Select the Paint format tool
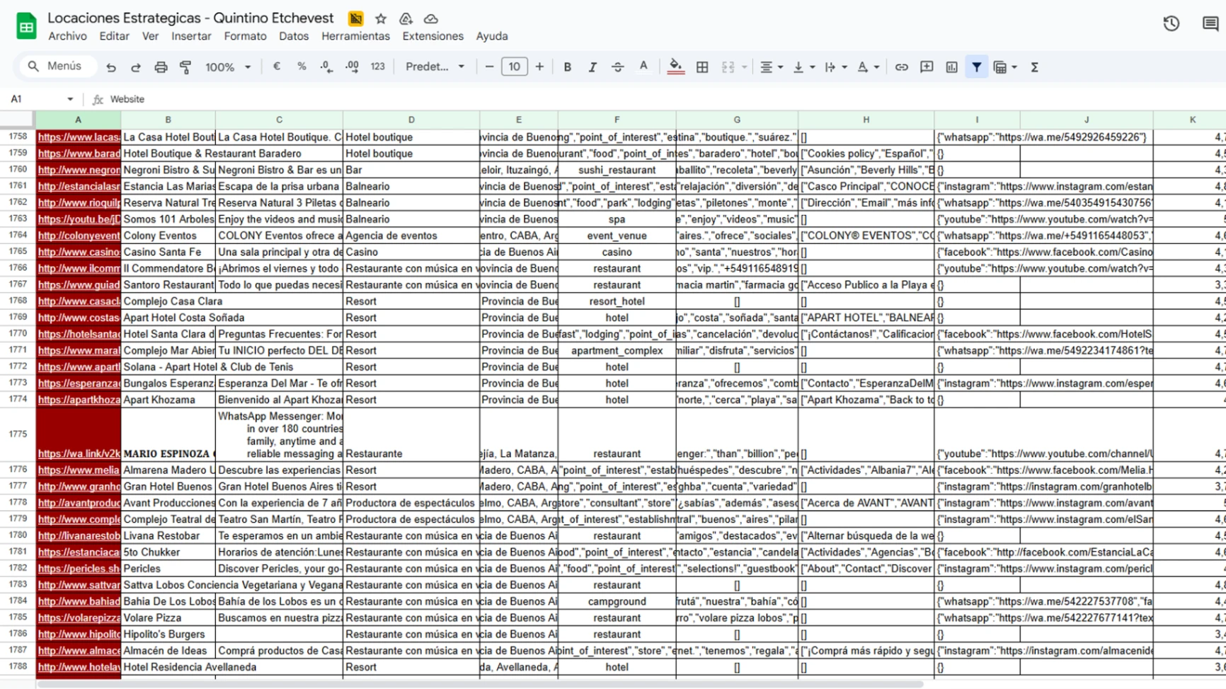 point(185,67)
